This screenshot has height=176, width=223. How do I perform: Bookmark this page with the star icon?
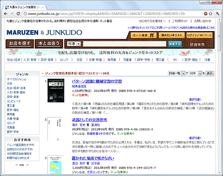click(211, 14)
